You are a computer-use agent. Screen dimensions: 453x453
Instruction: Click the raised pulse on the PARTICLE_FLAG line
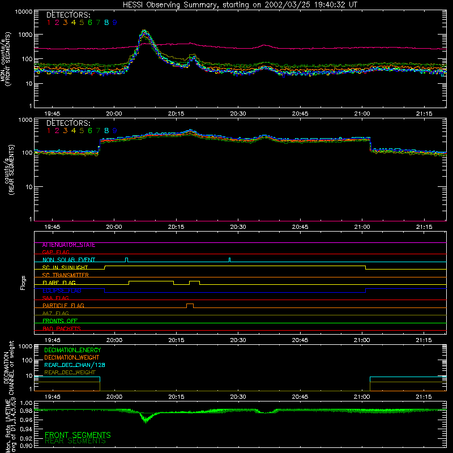coord(190,306)
